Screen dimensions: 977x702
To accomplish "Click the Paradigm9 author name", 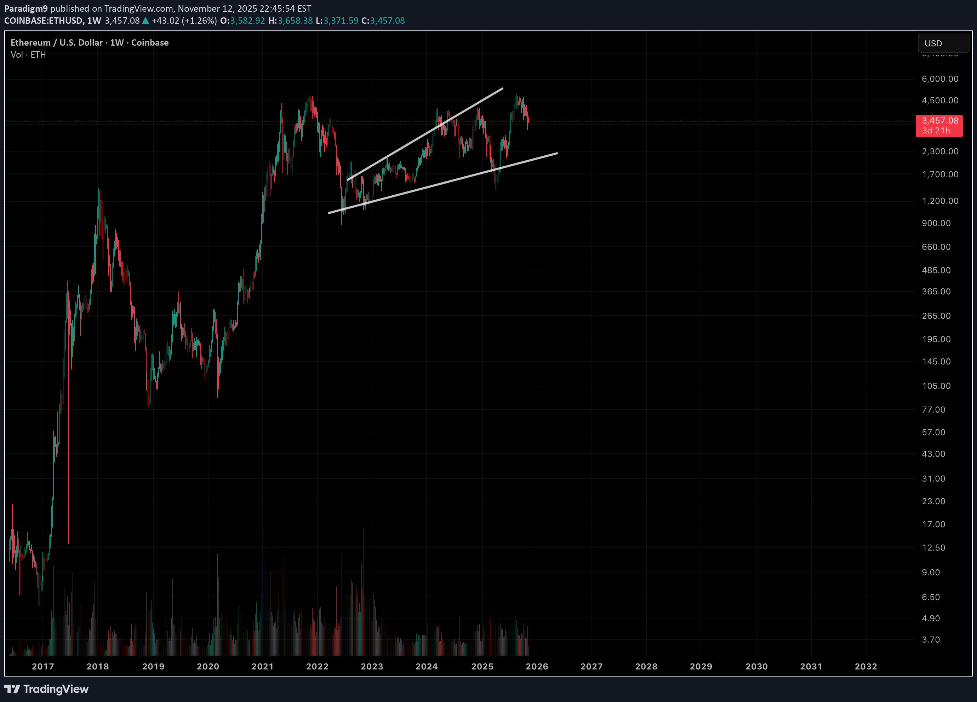I will pos(26,8).
